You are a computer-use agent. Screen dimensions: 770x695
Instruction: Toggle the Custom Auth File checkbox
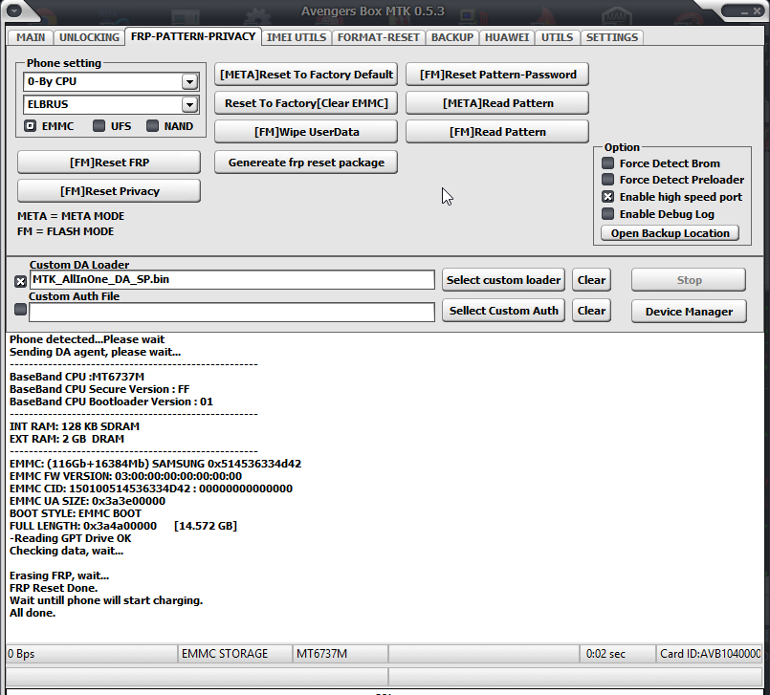(21, 310)
